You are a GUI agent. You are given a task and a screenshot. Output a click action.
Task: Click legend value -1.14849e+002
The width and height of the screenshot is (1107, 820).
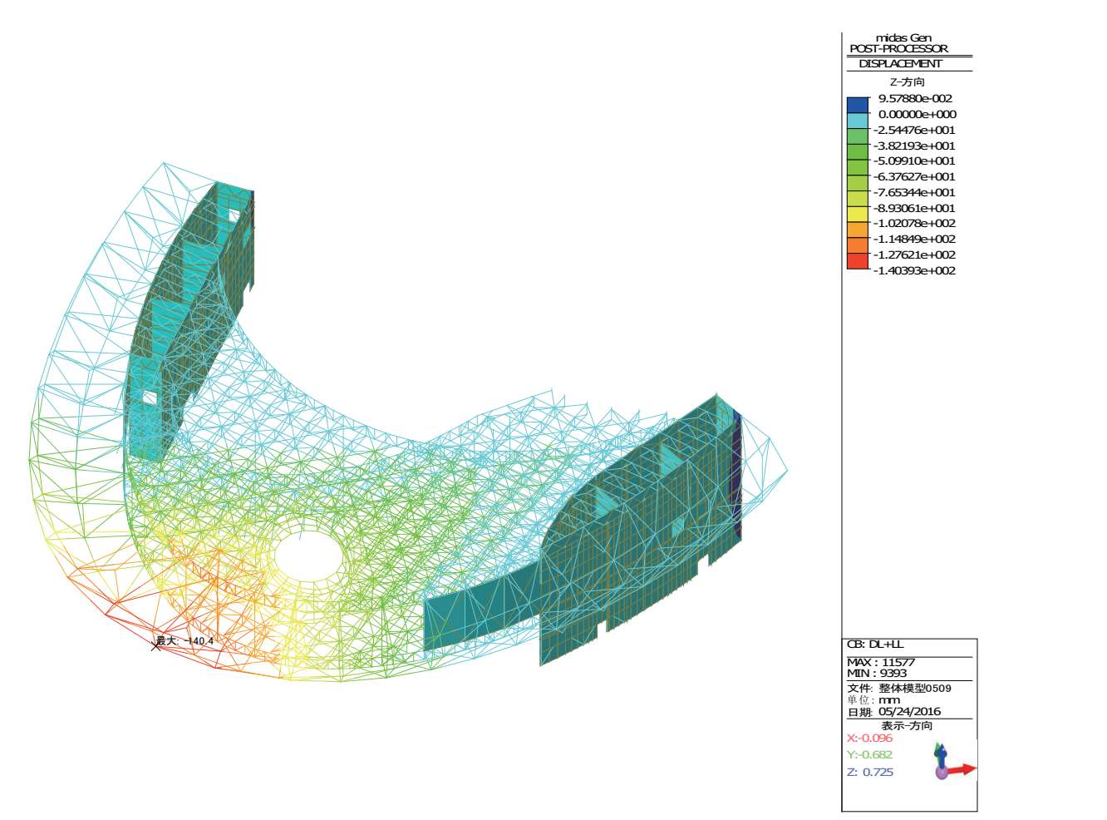coord(914,239)
